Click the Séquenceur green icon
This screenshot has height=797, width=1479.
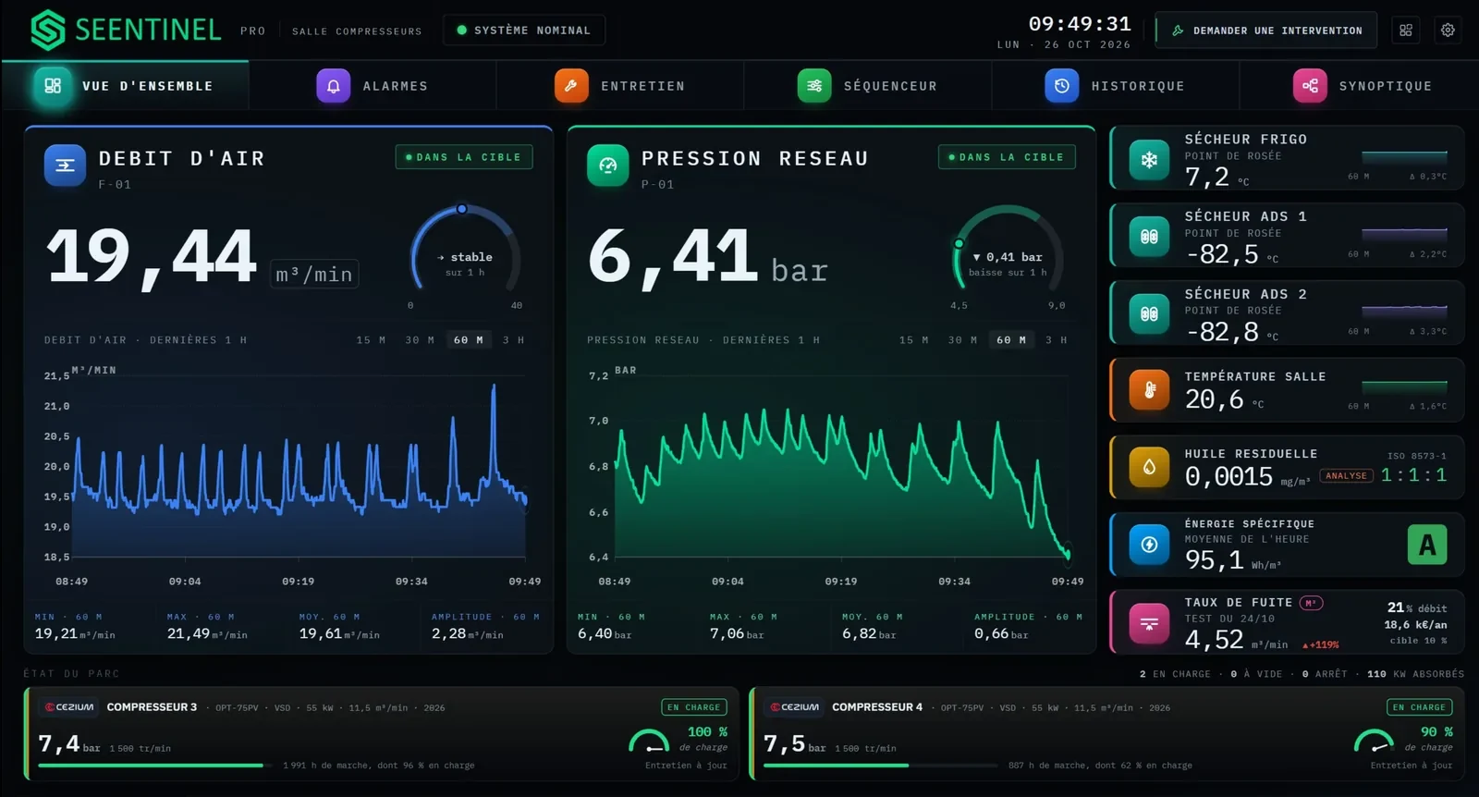(x=814, y=86)
